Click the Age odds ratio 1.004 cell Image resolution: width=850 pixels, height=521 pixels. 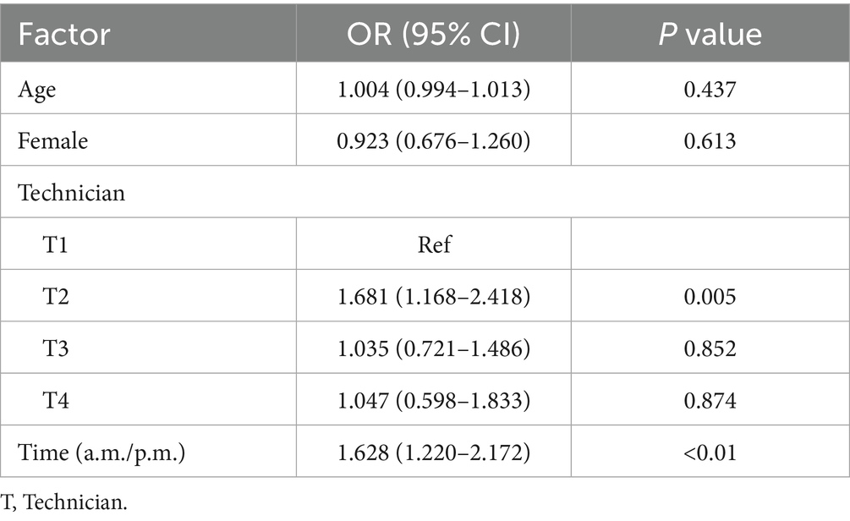(433, 89)
